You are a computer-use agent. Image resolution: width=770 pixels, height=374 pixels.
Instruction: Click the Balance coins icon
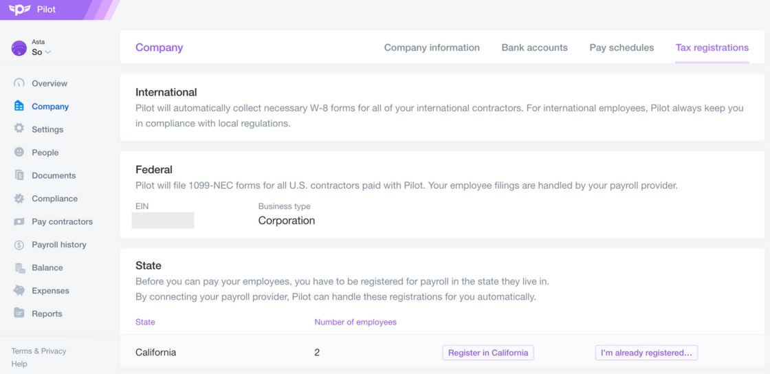click(x=19, y=267)
